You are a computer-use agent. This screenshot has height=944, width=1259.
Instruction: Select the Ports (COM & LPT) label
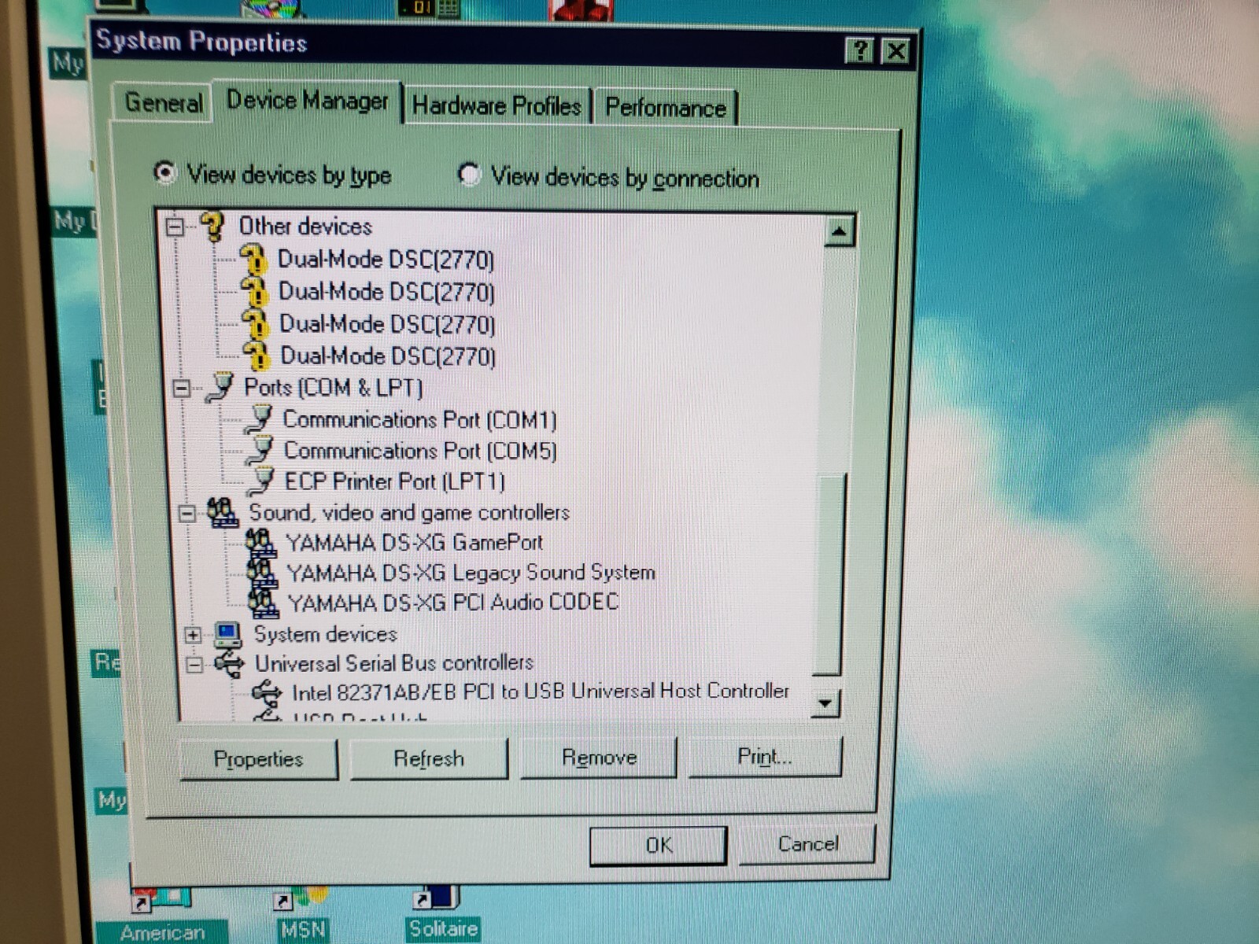click(x=334, y=387)
